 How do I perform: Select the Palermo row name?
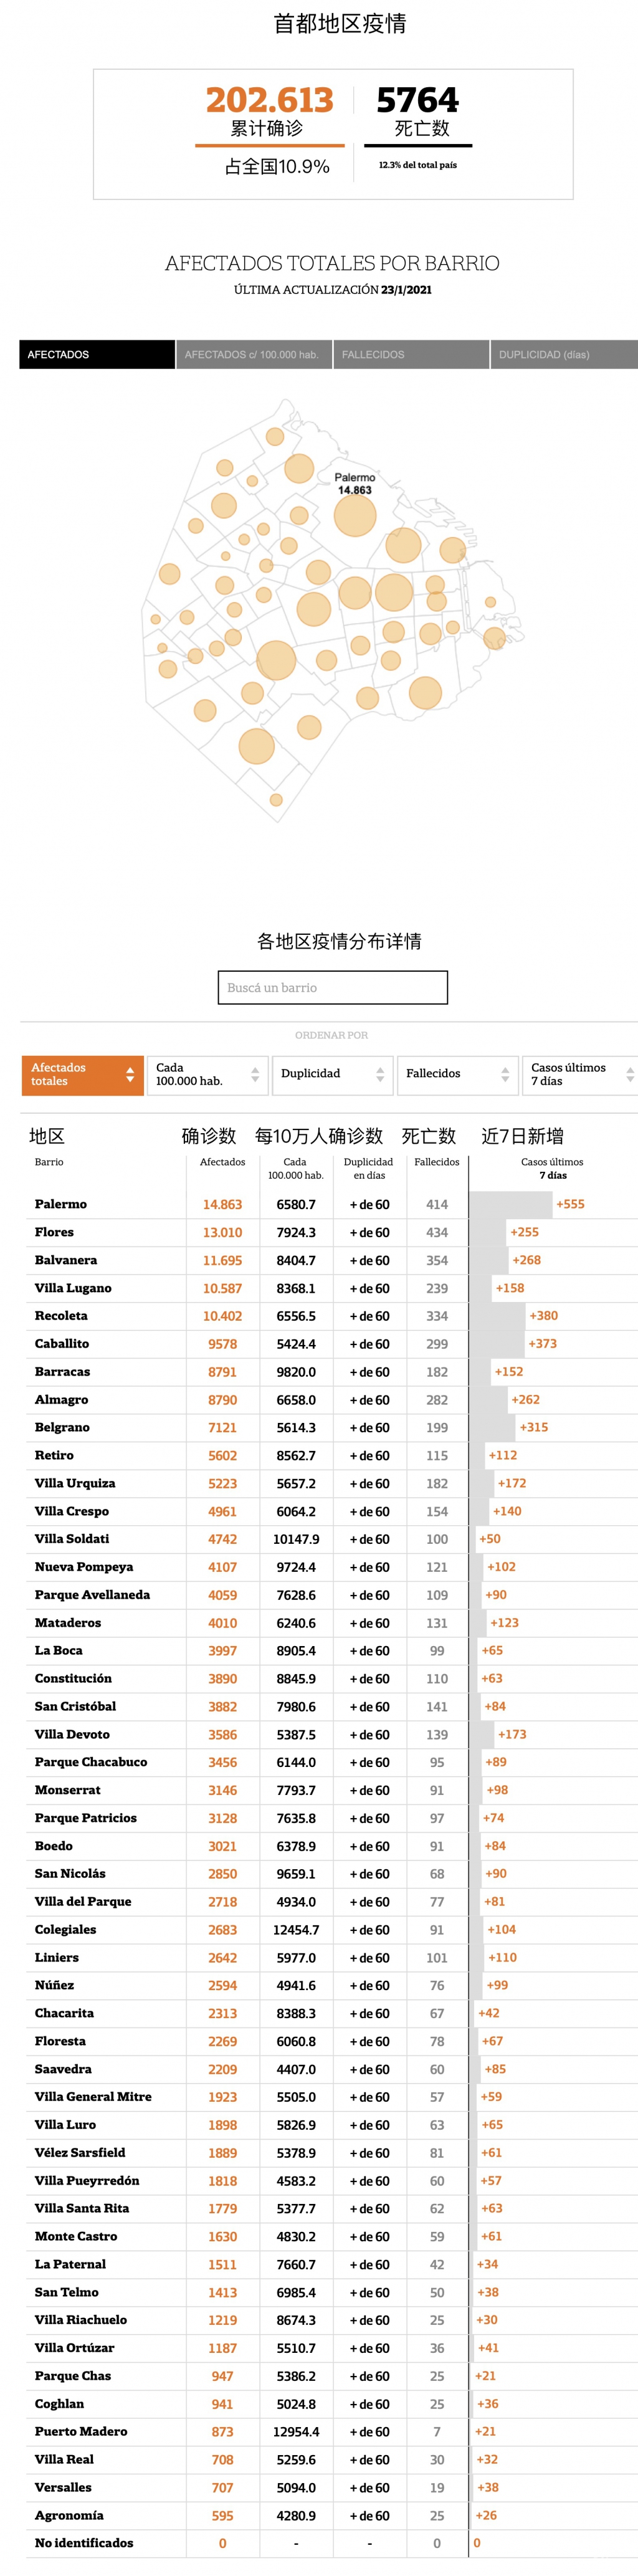(61, 1204)
